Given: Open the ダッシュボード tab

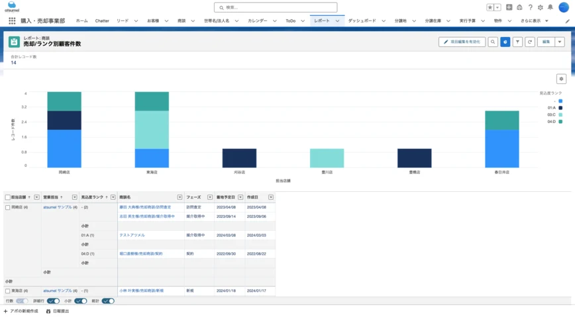Looking at the screenshot, I should [x=362, y=21].
